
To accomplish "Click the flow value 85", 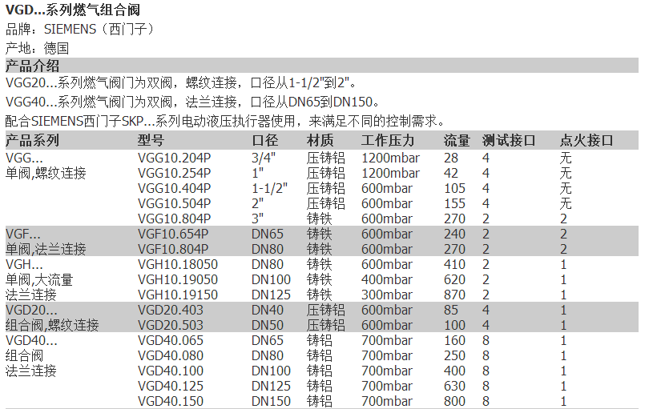I will coord(450,310).
